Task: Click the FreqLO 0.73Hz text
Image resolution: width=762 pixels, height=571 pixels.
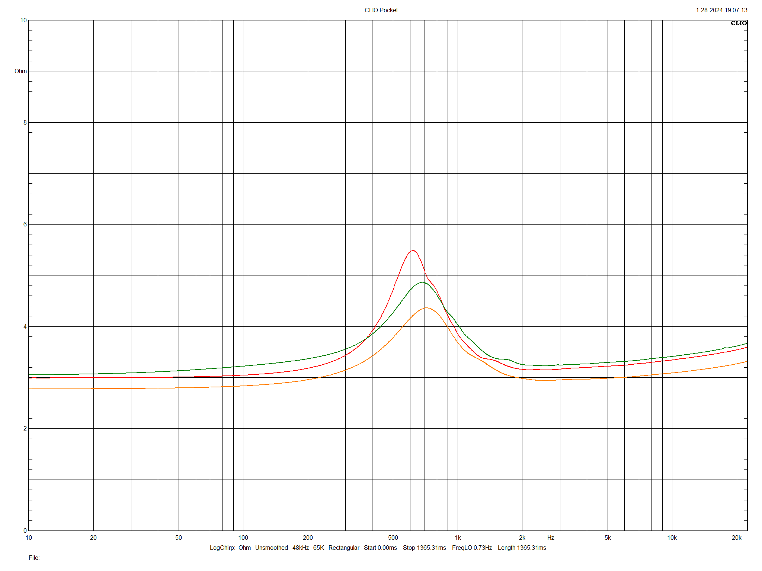Action: click(x=472, y=548)
